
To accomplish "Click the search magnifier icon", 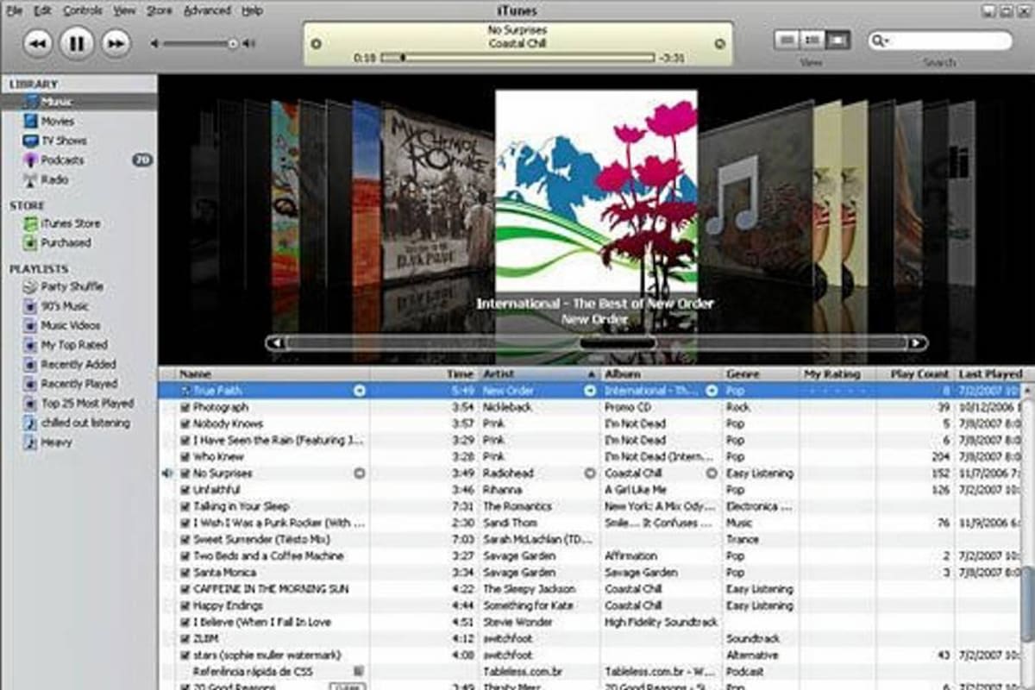I will coord(880,41).
